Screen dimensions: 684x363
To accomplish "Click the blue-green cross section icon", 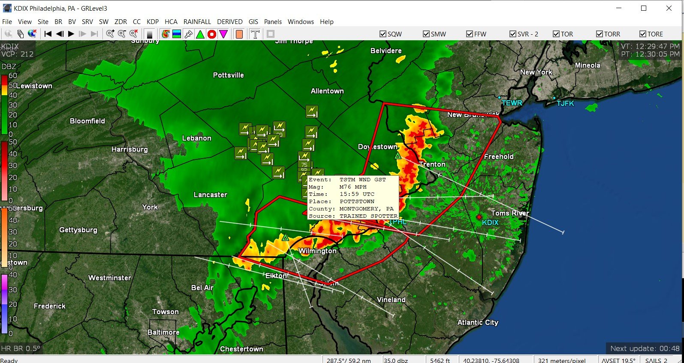I will coord(177,34).
